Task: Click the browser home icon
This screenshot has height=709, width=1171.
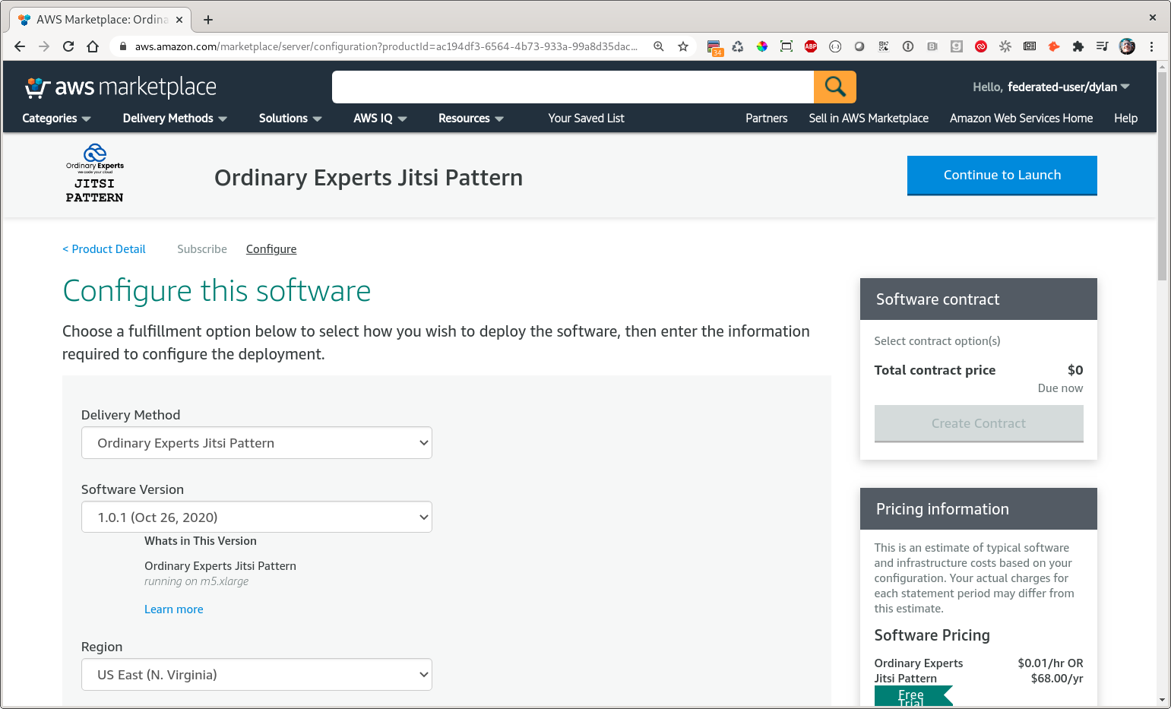Action: coord(93,46)
